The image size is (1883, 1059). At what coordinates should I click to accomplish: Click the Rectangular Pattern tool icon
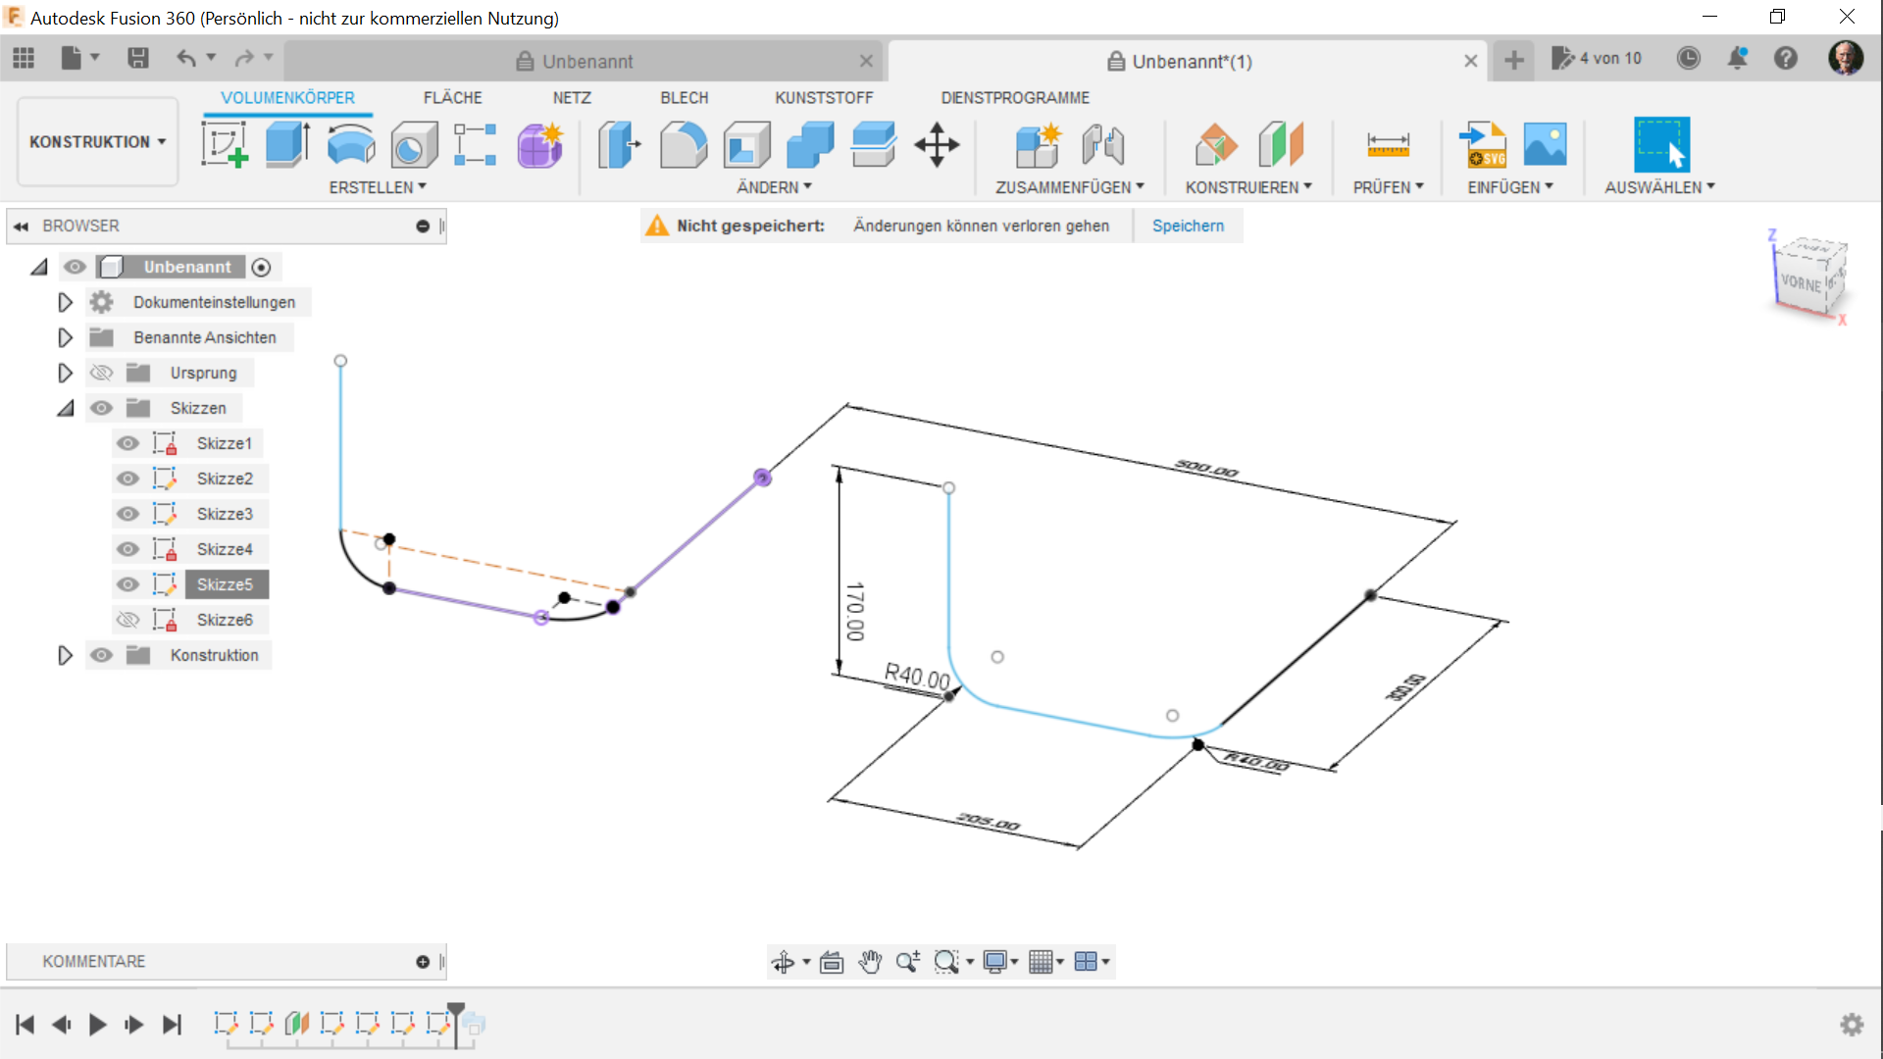coord(476,145)
